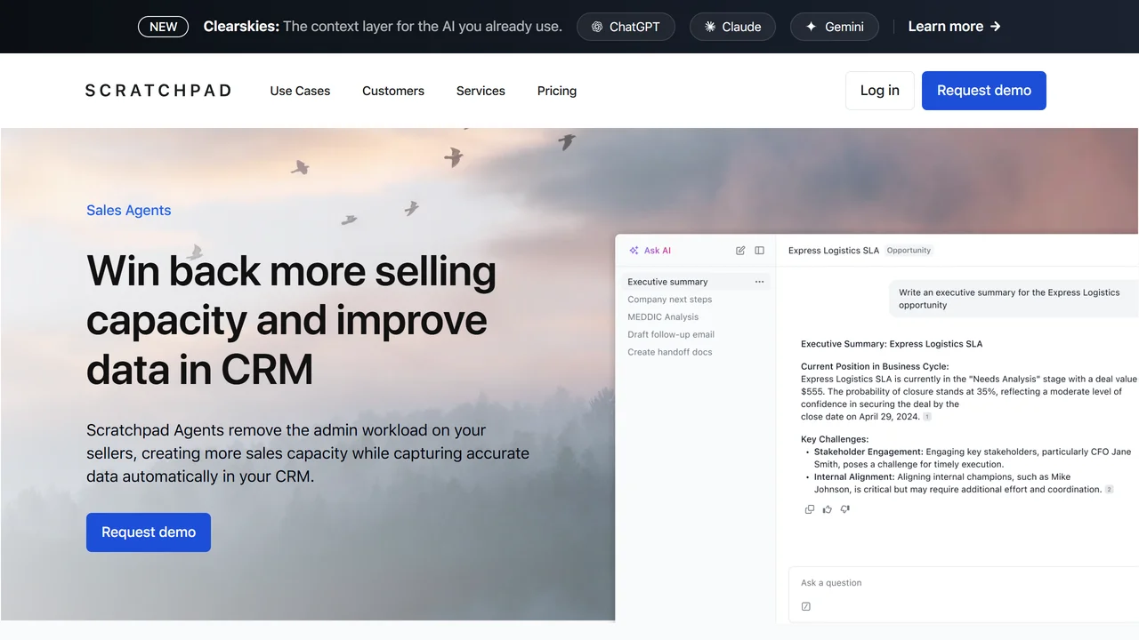Image resolution: width=1139 pixels, height=640 pixels.
Task: Click the Log in button
Action: [x=880, y=91]
